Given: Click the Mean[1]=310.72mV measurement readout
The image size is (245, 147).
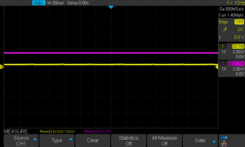Looking at the screenshot, I should [57, 131].
